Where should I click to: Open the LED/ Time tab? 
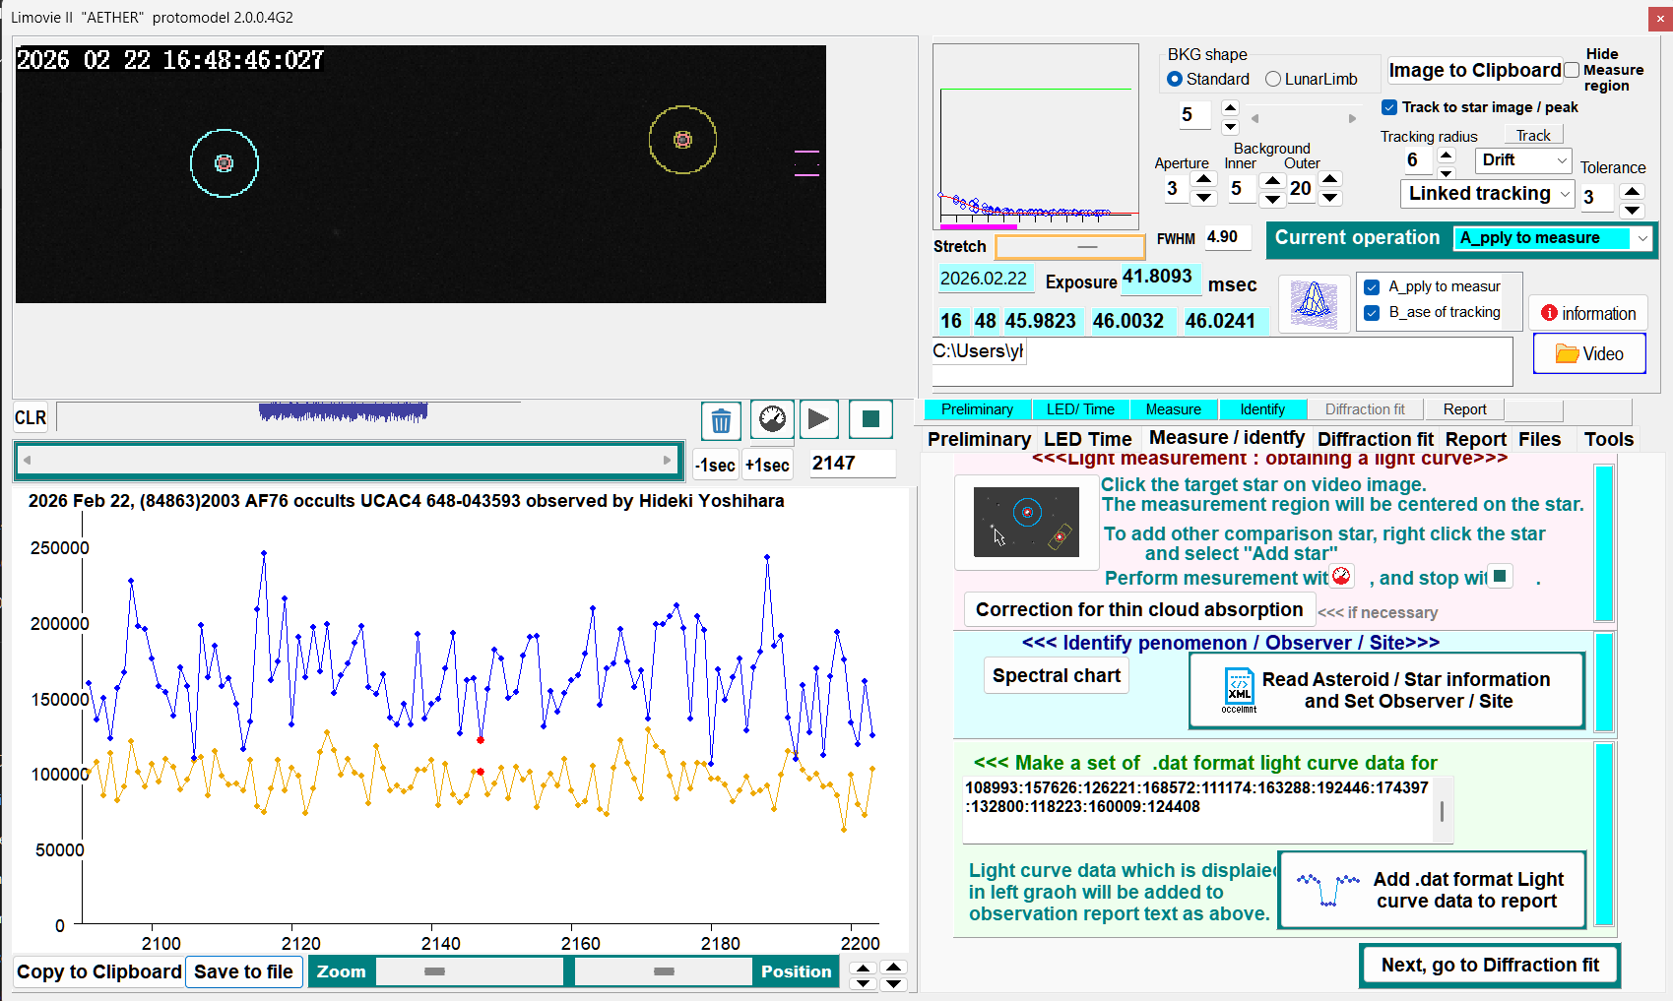(x=1080, y=409)
